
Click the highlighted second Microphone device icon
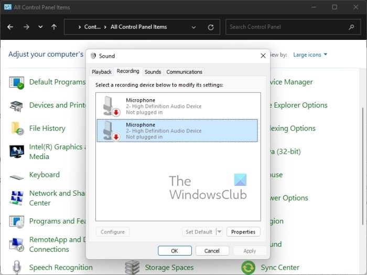coord(111,131)
